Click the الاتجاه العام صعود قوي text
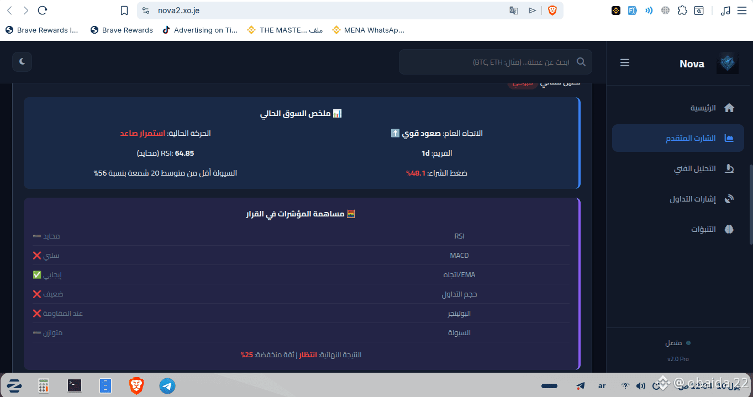The height and width of the screenshot is (397, 753). (x=436, y=133)
